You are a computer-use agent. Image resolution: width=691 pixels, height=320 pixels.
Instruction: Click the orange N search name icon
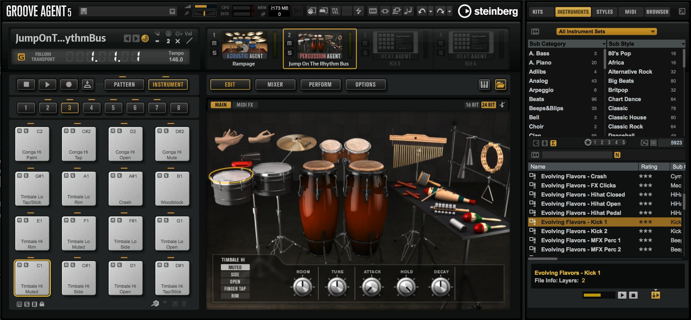[x=617, y=155]
